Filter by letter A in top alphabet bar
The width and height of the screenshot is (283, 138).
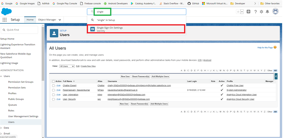coord(181,71)
